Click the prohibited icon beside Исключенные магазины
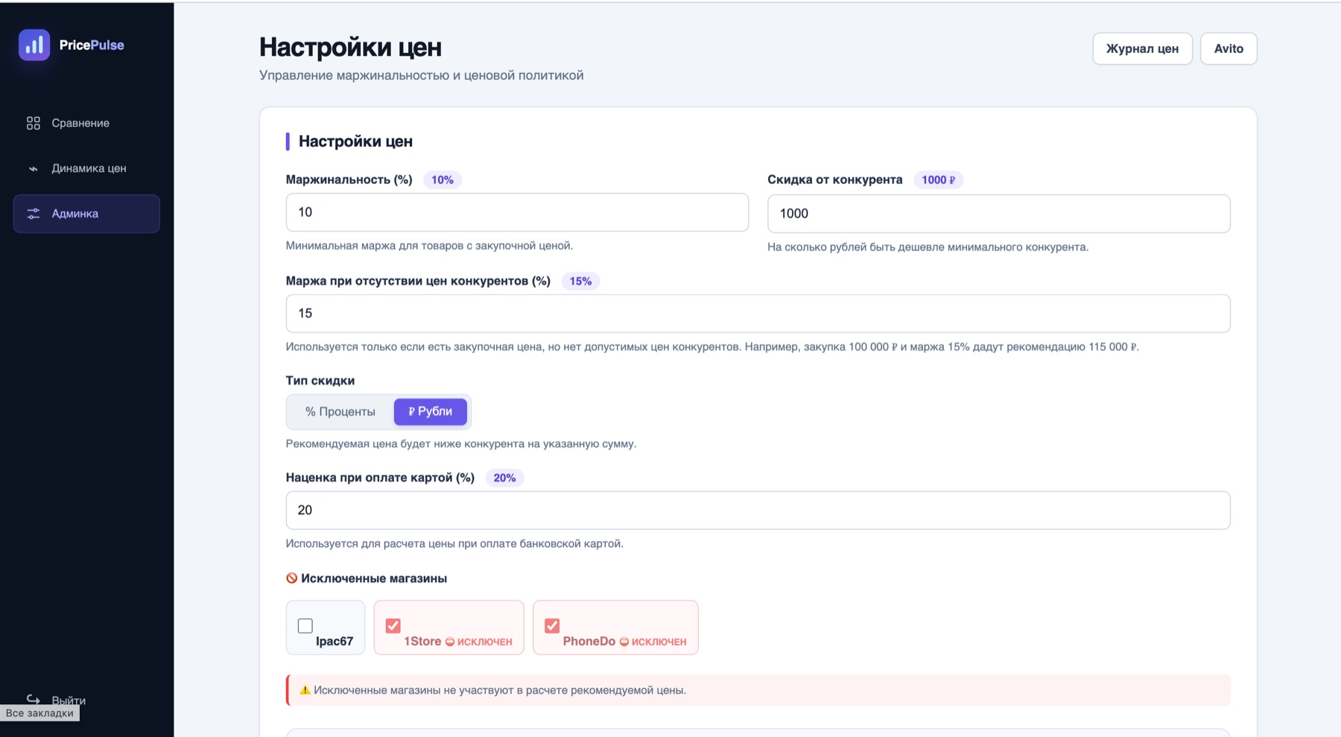 point(292,578)
